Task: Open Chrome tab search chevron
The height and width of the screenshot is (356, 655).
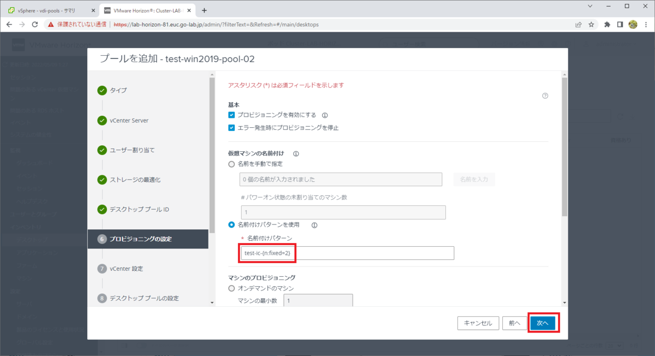Action: [591, 6]
